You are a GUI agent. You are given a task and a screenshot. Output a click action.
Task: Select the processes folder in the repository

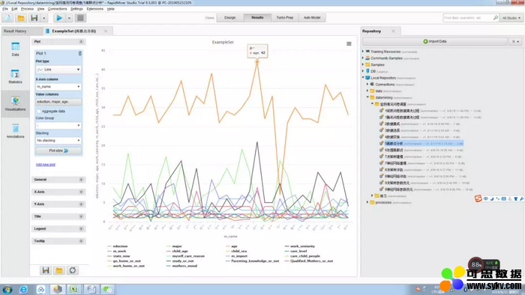383,202
